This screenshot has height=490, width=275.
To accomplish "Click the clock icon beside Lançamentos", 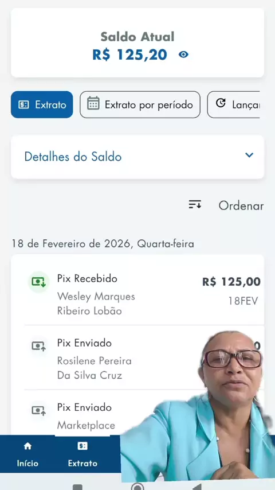I will [221, 103].
